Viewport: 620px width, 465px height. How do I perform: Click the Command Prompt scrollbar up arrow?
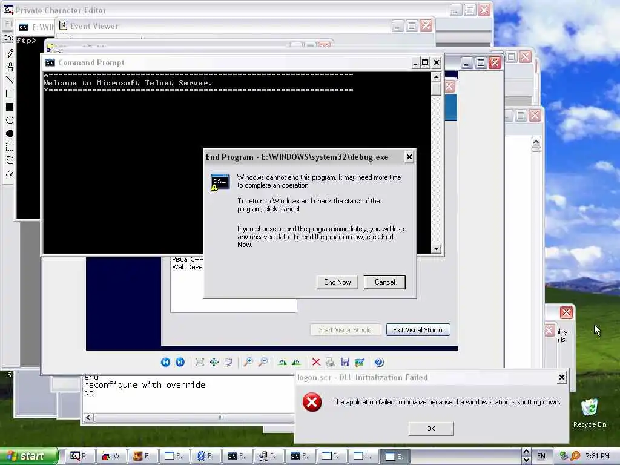point(436,77)
